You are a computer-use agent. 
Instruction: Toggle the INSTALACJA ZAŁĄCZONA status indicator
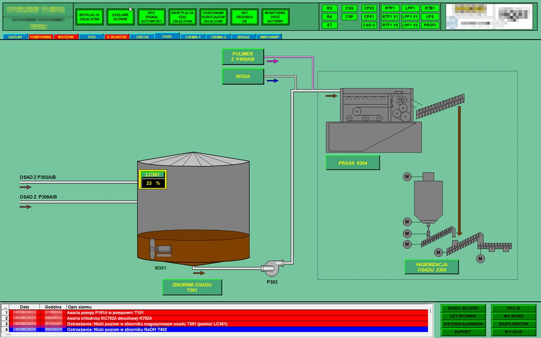[89, 17]
